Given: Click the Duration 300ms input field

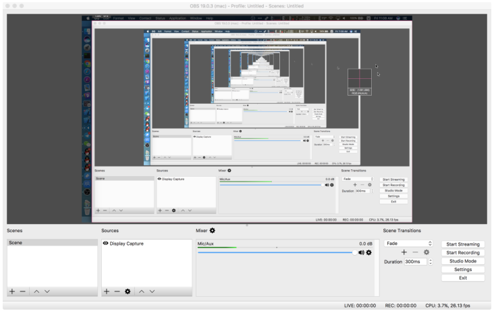Looking at the screenshot, I should pos(415,262).
